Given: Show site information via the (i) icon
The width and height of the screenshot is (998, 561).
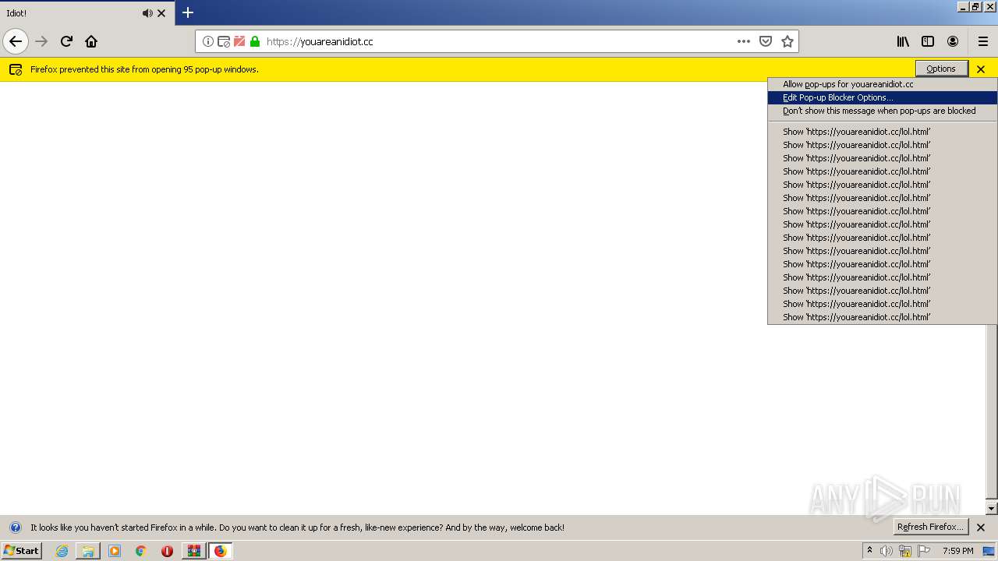Looking at the screenshot, I should click(208, 41).
